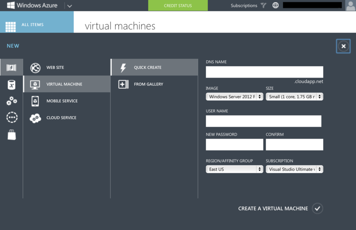Open the language globe icon
This screenshot has height=230, width=356.
[275, 5]
